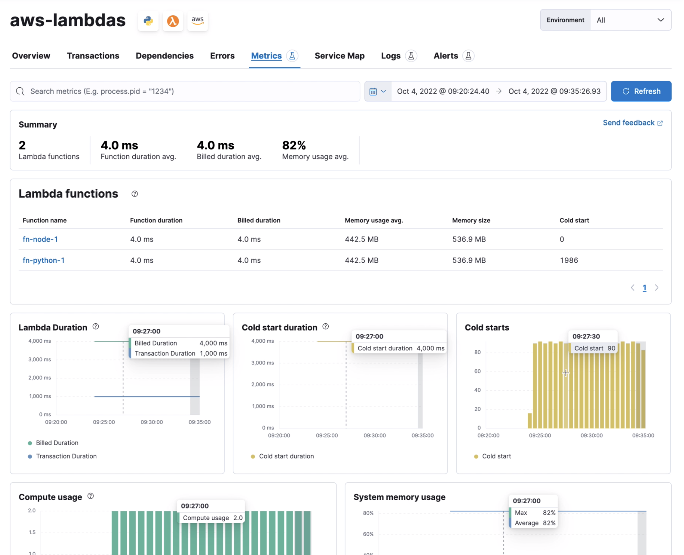Expand the quick date picker chevron
Screen dimensions: 684x555
[384, 91]
